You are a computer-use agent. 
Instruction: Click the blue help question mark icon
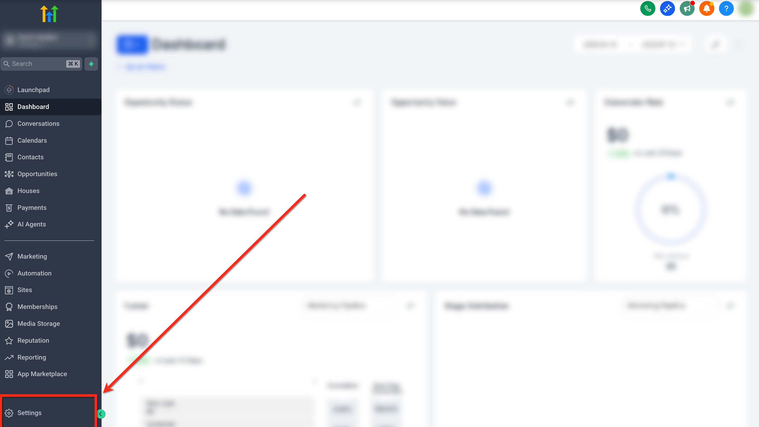(x=726, y=9)
